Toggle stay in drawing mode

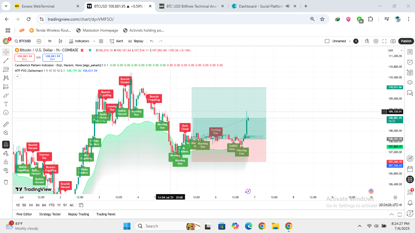tap(6, 153)
